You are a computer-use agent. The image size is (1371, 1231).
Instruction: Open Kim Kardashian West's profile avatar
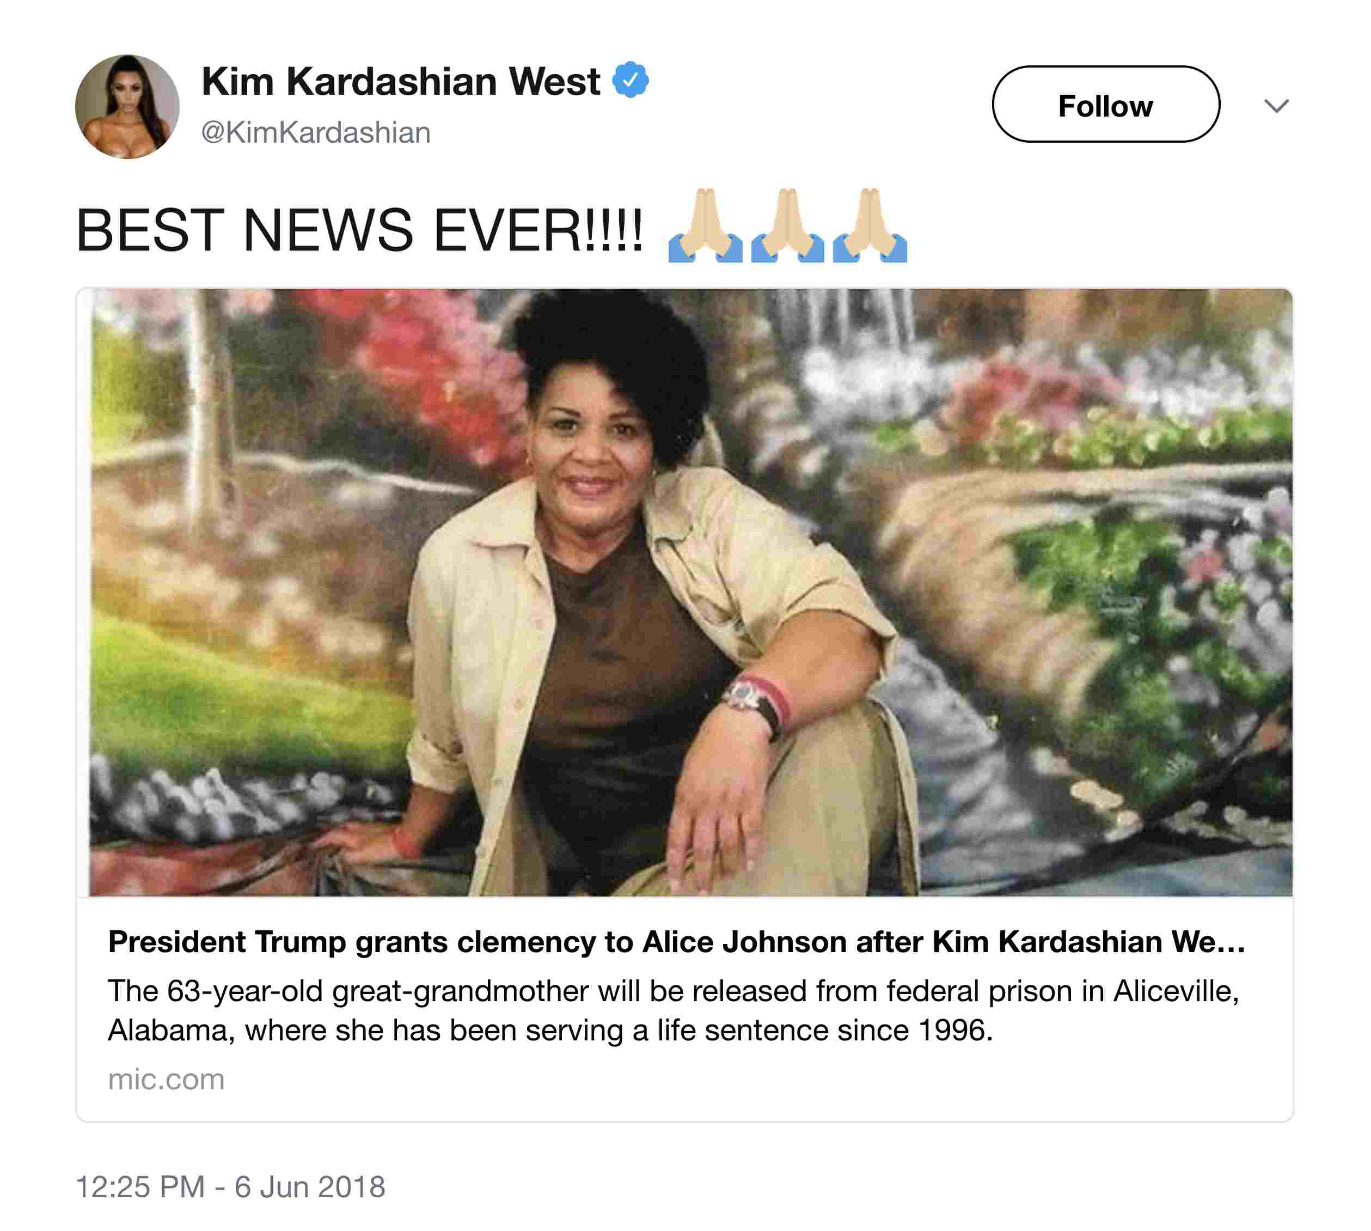127,107
